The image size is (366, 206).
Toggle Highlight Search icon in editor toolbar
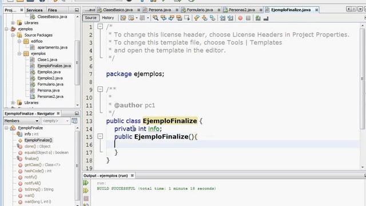coord(179,18)
